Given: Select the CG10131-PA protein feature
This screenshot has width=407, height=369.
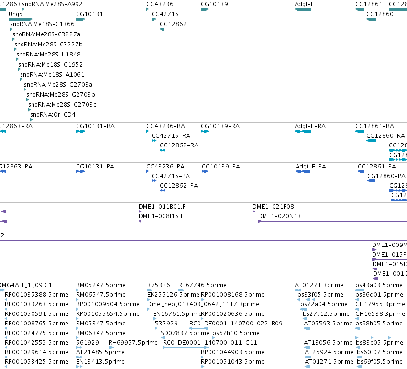Looking at the screenshot, I should pyautogui.click(x=80, y=171).
